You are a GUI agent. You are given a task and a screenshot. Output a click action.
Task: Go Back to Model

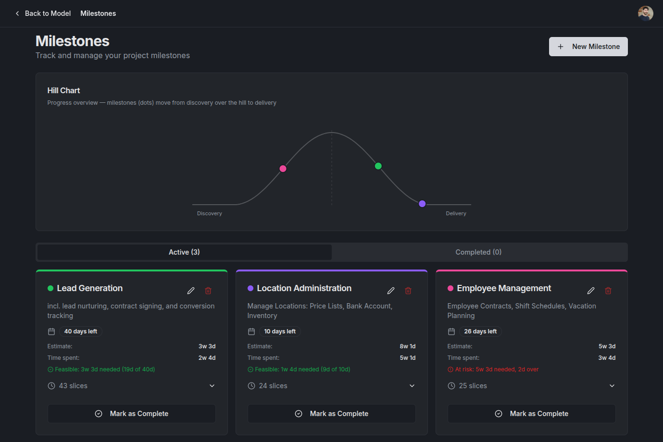coord(43,13)
